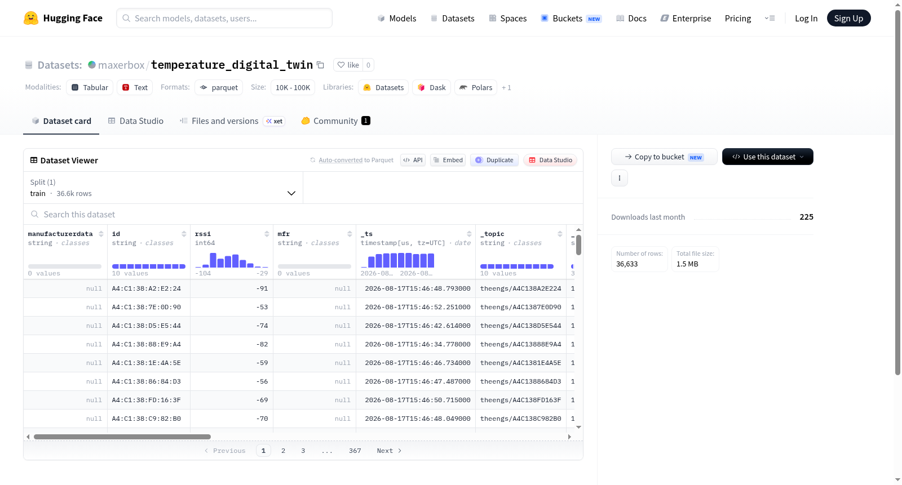Switch to the Data Studio tab
Viewport: 902px width, 485px height.
tap(136, 121)
